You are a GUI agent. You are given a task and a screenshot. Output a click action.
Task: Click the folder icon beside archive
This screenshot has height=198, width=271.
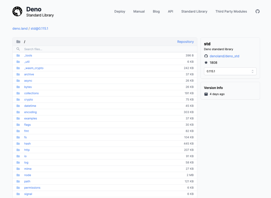click(18, 74)
